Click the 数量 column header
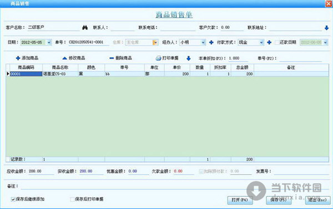333x209 pixels. pyautogui.click(x=200, y=67)
